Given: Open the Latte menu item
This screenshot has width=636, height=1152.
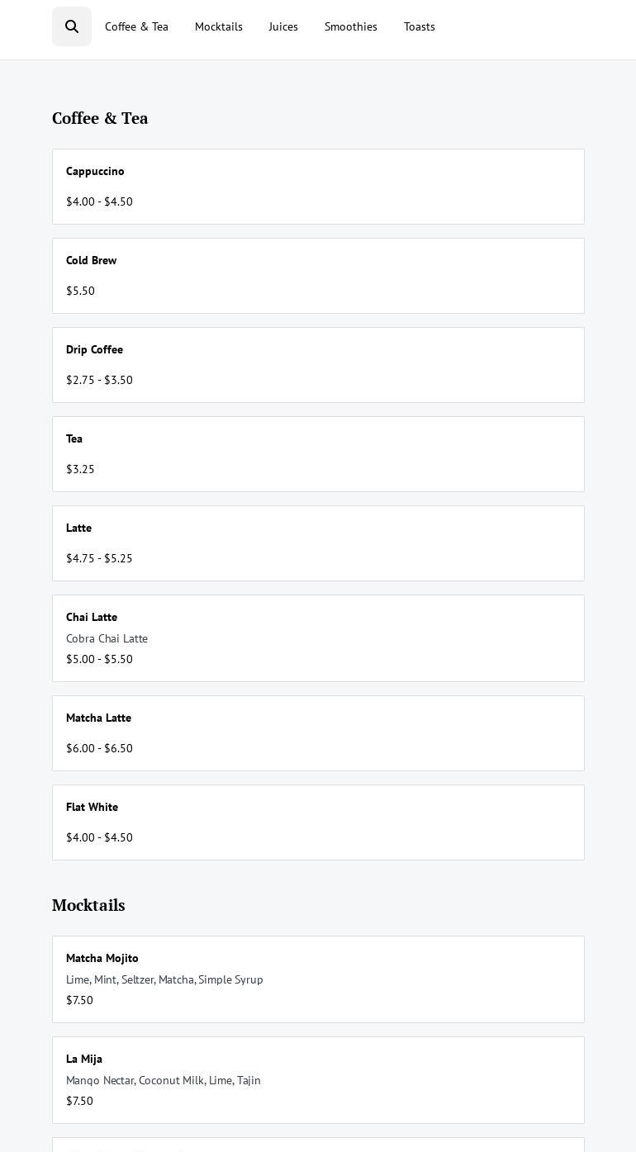Looking at the screenshot, I should tap(318, 543).
